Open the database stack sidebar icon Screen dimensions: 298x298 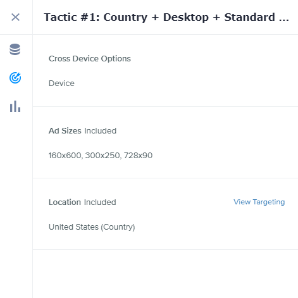(x=15, y=49)
